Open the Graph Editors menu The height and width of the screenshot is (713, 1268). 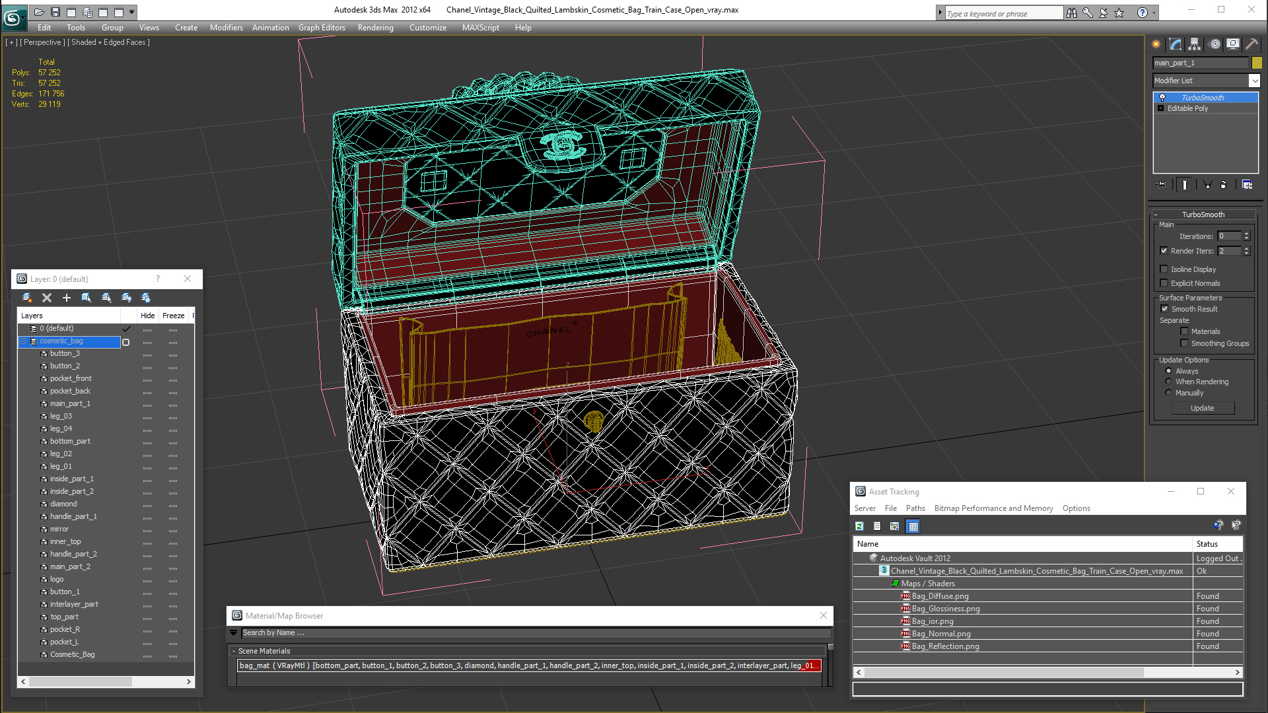point(322,28)
